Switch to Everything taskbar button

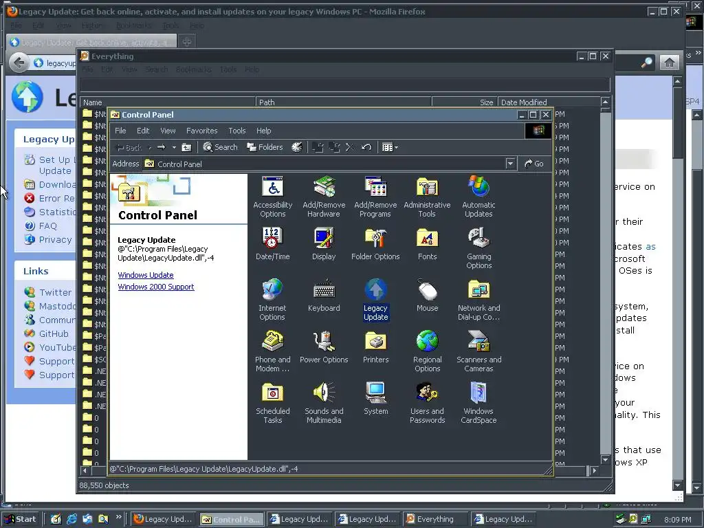pos(435,519)
